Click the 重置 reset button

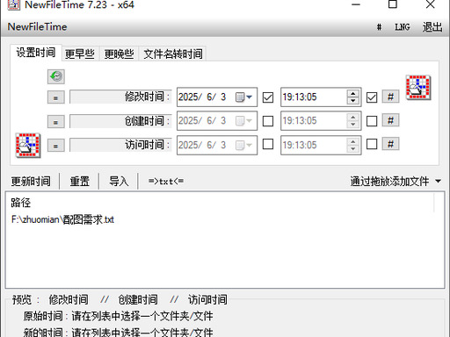pyautogui.click(x=79, y=182)
